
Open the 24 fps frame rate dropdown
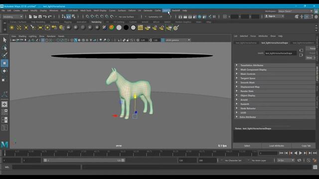coord(286,160)
